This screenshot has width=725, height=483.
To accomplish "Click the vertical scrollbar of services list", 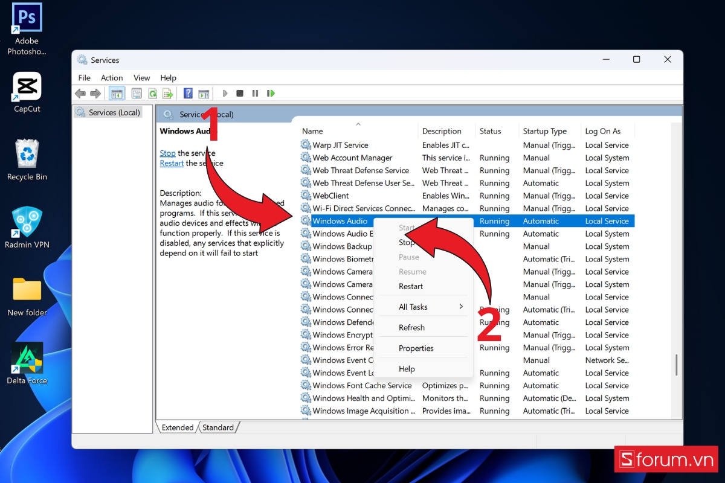I will [x=676, y=365].
